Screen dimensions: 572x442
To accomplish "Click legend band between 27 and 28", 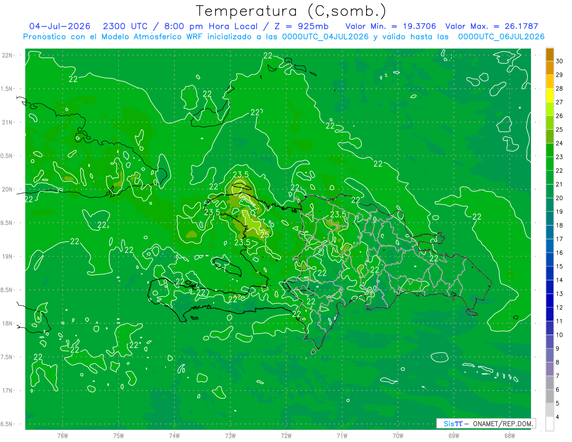I will click(x=550, y=95).
